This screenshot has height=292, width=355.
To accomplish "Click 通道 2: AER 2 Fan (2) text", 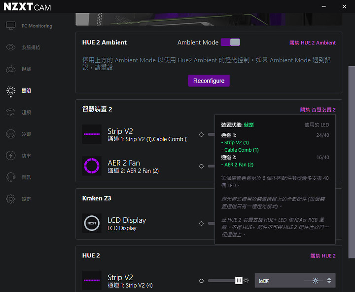I will tap(133, 170).
